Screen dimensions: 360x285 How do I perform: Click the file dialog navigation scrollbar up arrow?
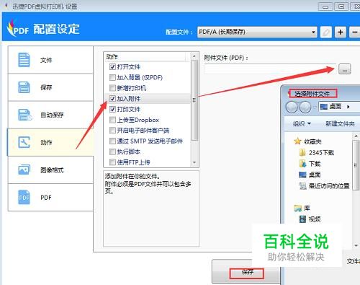pos(356,136)
